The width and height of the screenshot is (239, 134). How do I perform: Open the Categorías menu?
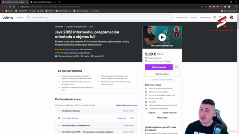tap(19, 17)
